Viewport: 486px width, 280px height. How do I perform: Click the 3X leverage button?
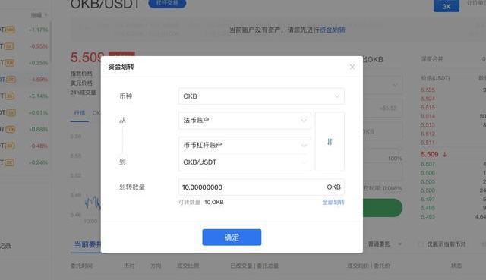click(447, 6)
